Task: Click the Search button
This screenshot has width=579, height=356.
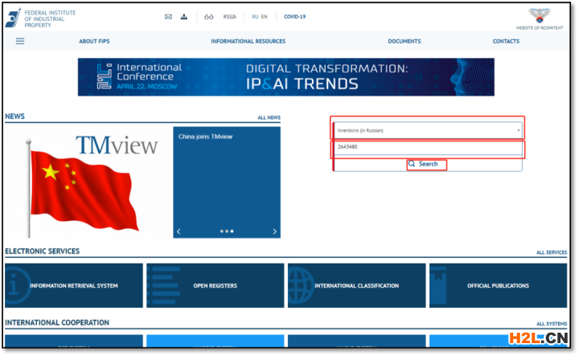Action: click(426, 164)
